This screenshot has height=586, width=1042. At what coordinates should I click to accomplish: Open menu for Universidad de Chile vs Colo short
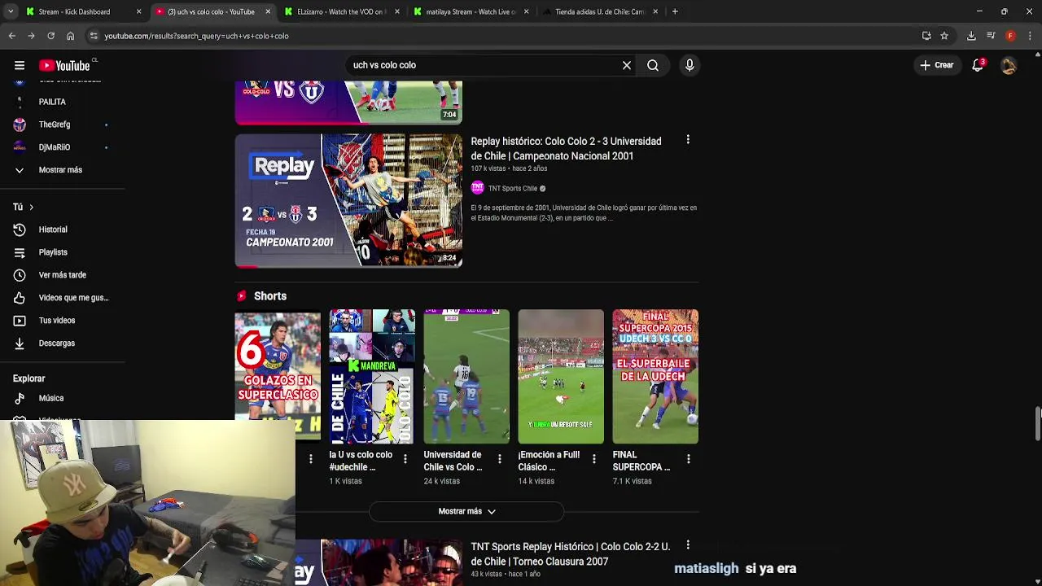click(x=499, y=459)
